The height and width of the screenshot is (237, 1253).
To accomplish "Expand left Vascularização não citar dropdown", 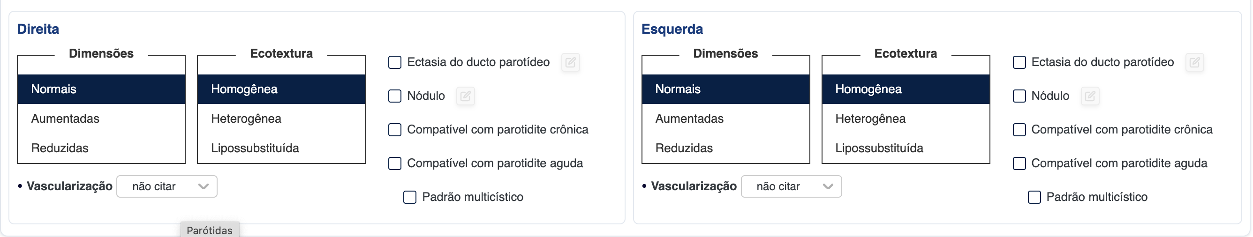I will click(x=791, y=187).
